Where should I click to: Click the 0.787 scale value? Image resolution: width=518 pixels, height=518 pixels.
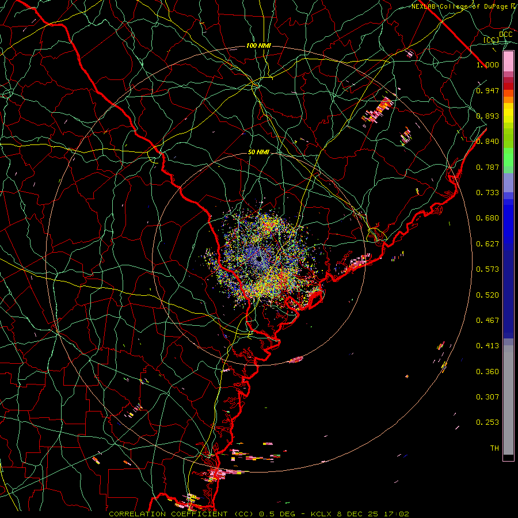click(487, 167)
